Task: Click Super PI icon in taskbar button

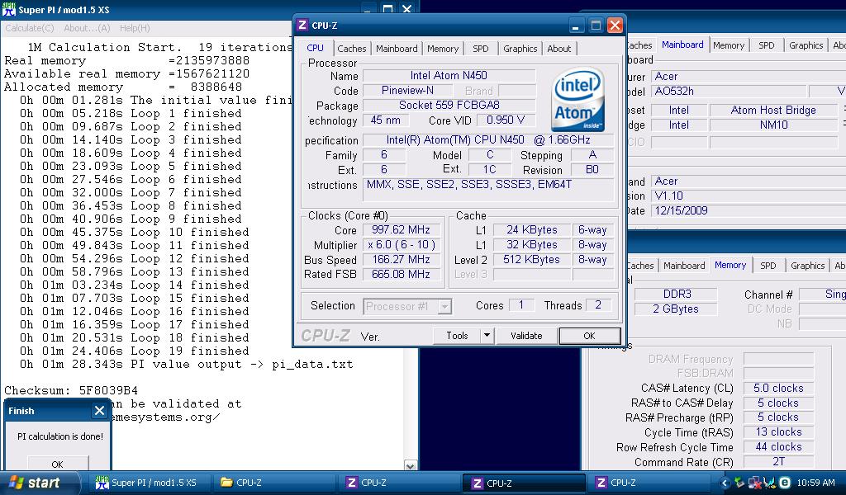Action: 102,483
